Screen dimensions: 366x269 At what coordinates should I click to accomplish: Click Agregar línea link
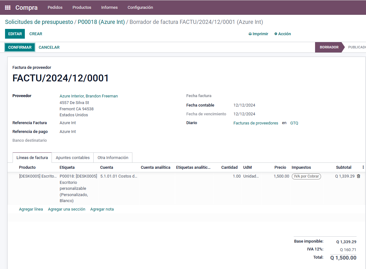point(31,209)
